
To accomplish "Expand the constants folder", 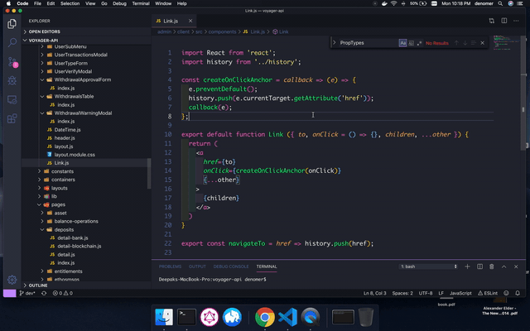I will pos(62,171).
